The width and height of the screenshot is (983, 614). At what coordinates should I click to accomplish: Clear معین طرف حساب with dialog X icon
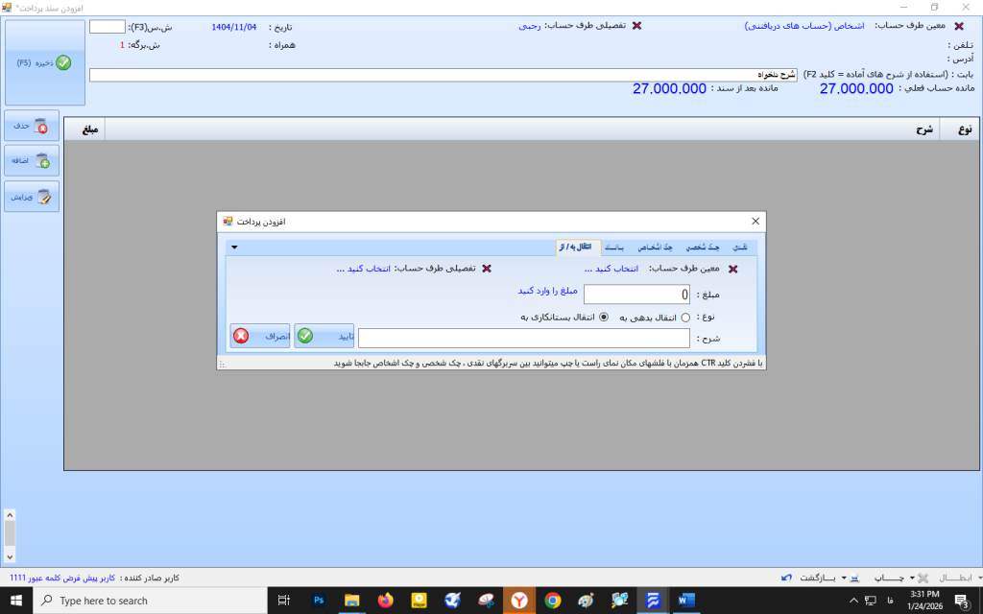point(734,270)
